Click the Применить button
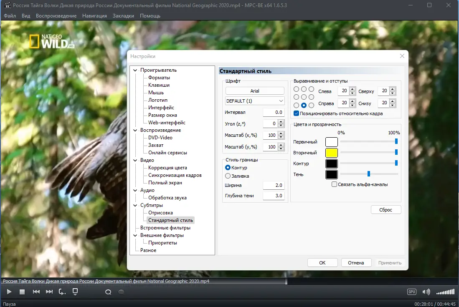 (390, 262)
